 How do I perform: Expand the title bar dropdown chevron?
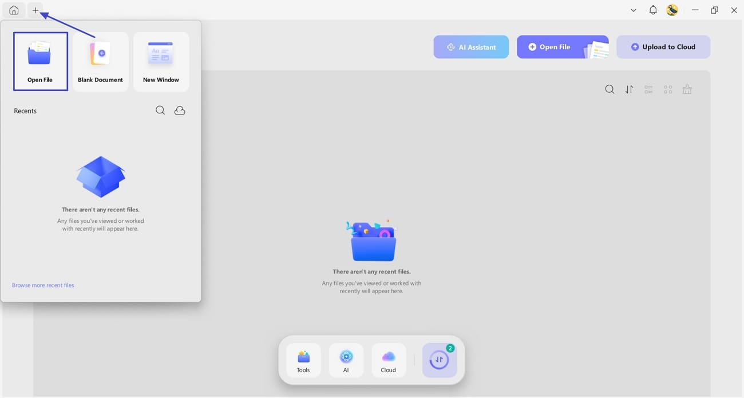634,10
